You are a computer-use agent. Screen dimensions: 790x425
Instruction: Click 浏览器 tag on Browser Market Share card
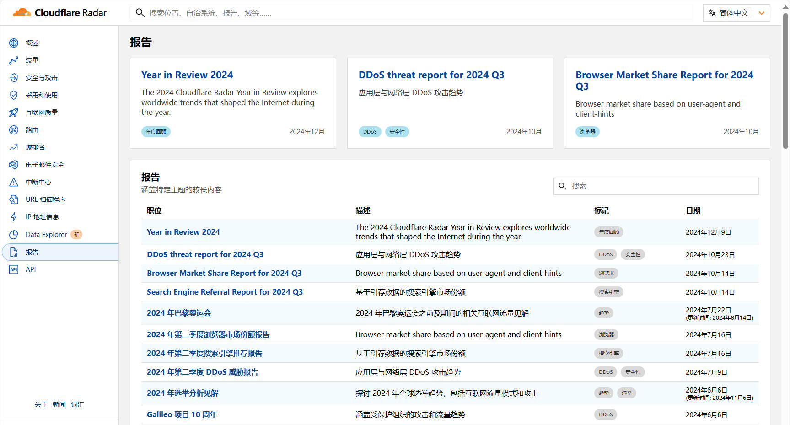[x=587, y=132]
